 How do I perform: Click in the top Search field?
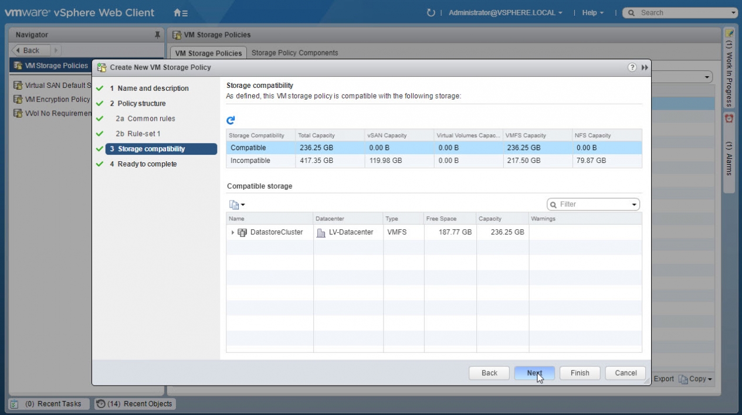(x=683, y=12)
